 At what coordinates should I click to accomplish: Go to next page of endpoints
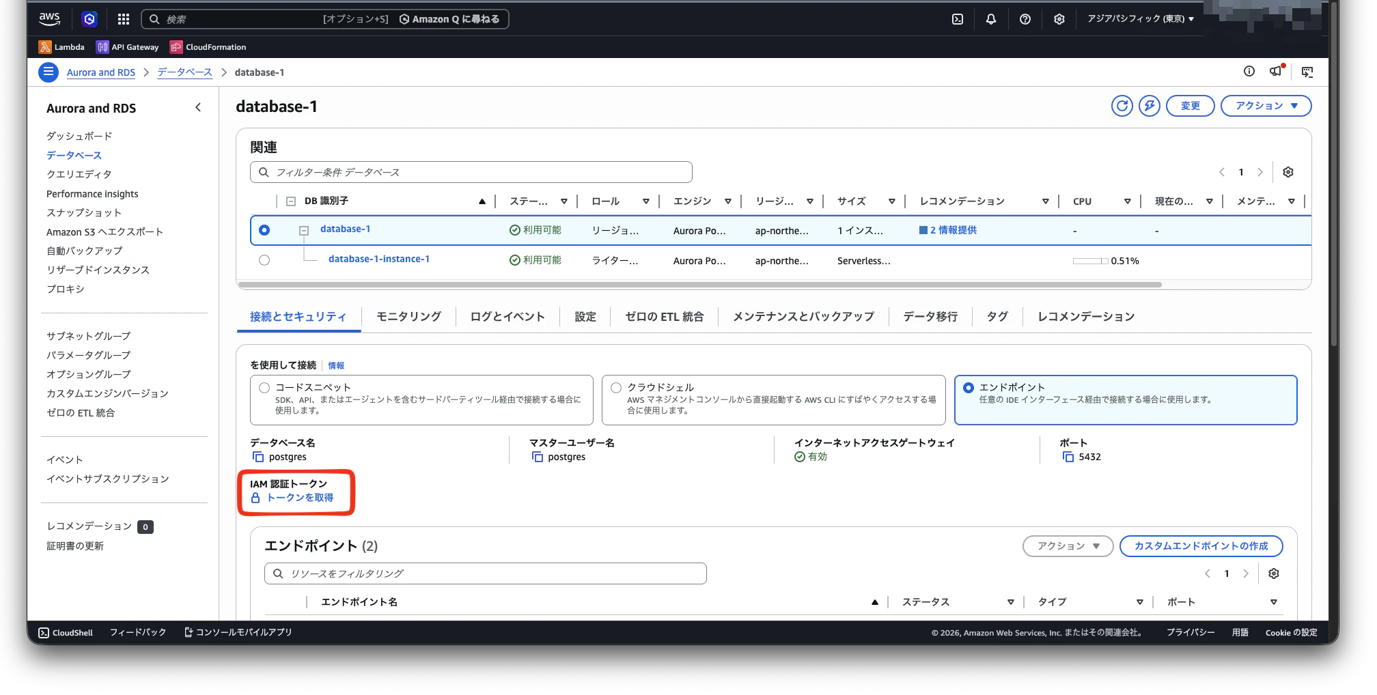[1246, 573]
